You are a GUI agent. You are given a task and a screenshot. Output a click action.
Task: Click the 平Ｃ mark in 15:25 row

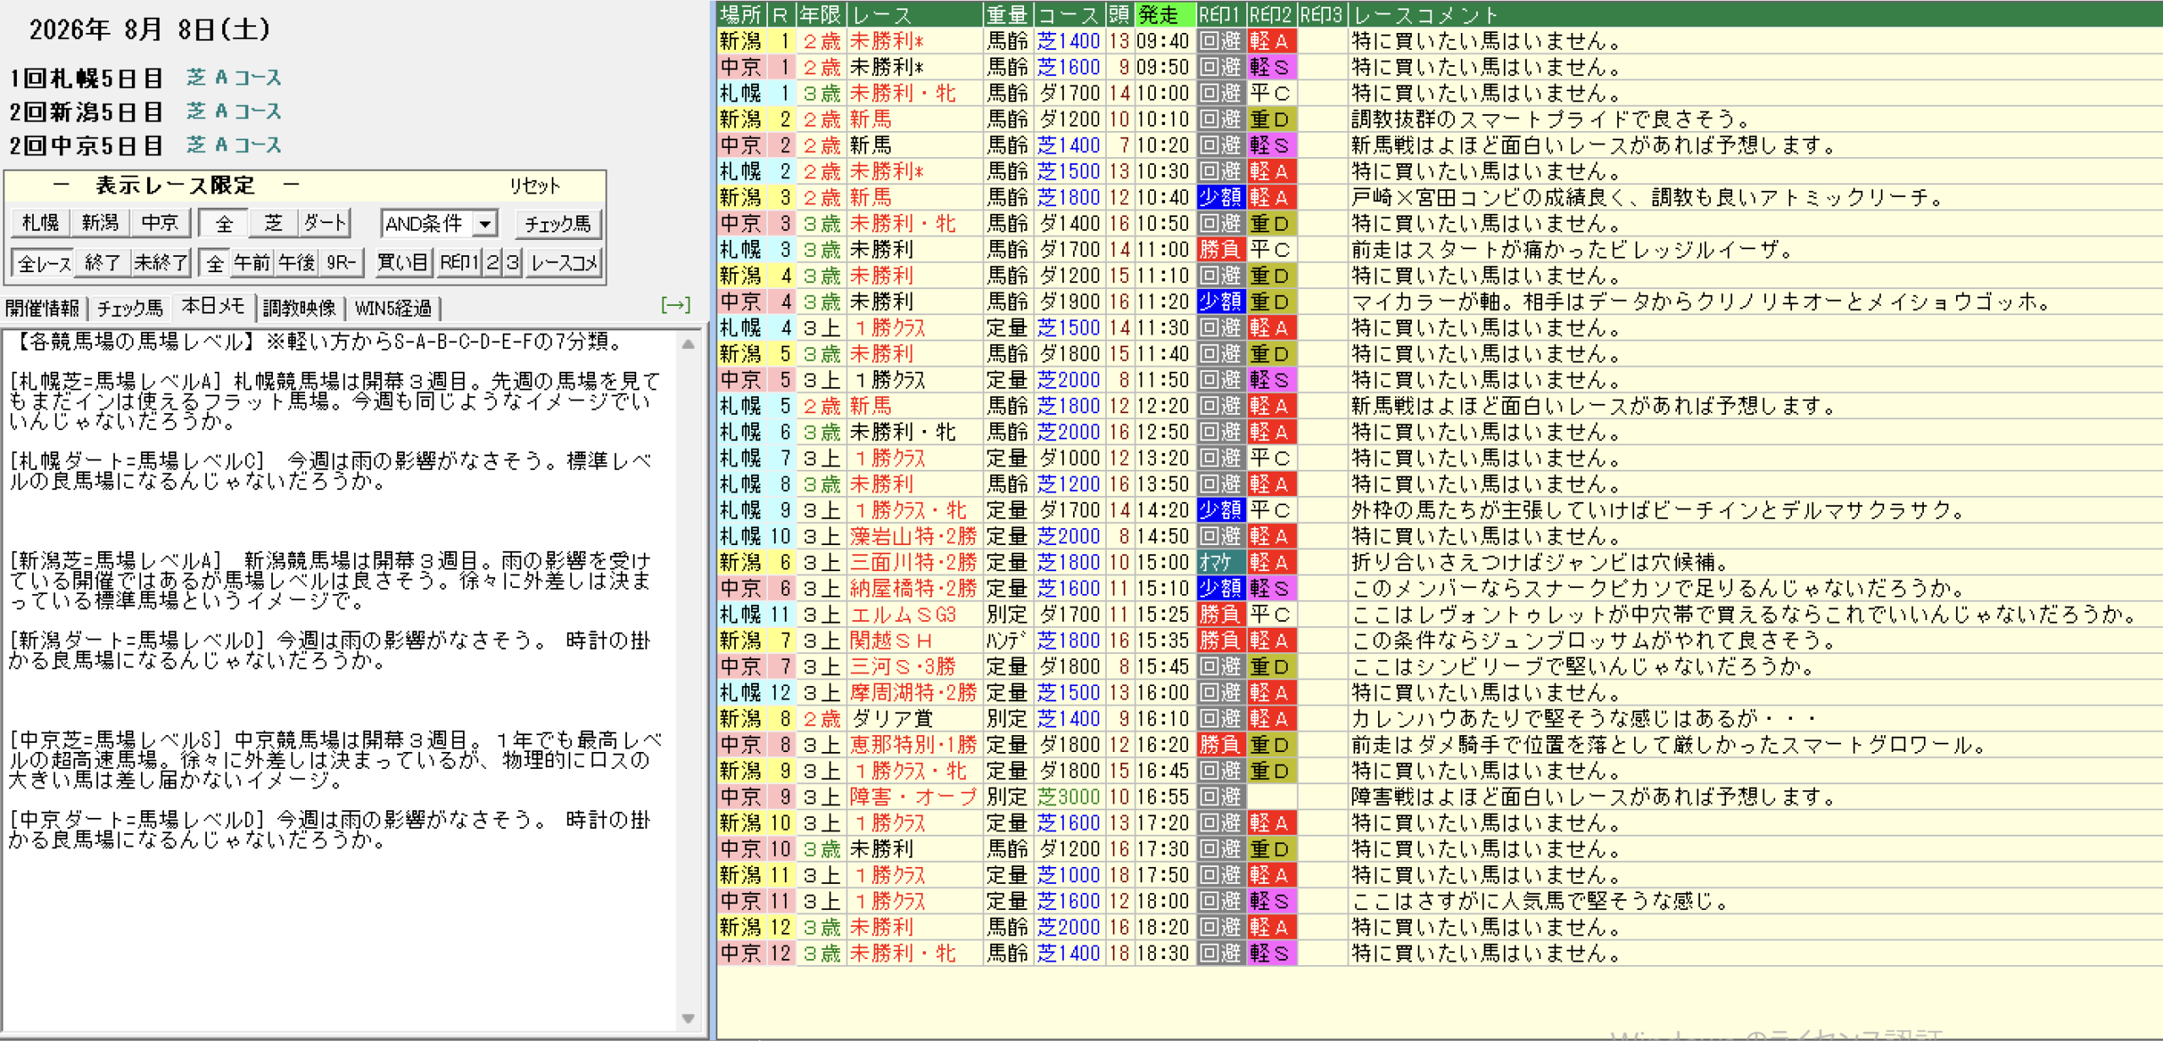point(1271,614)
